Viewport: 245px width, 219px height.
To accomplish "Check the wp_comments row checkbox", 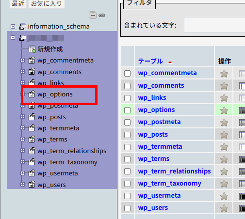I will [127, 86].
